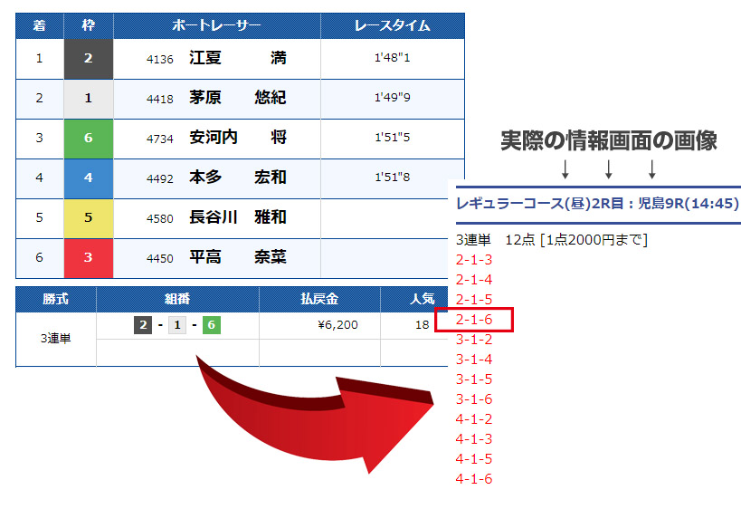Select the green lane 6 badge beside 安河内 将
The image size is (741, 509).
tap(89, 139)
